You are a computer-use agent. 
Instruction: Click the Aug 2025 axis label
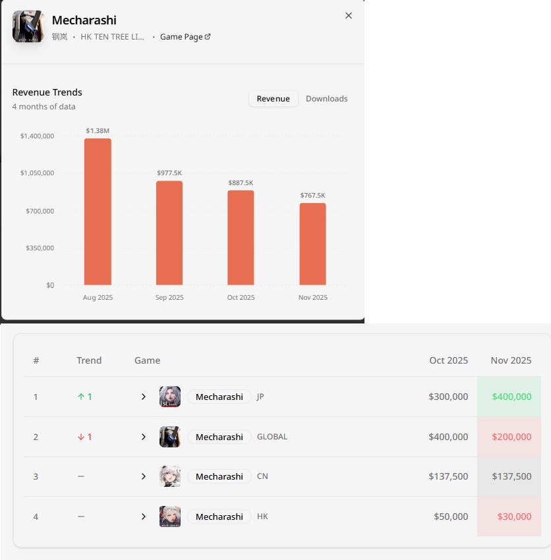pyautogui.click(x=98, y=298)
